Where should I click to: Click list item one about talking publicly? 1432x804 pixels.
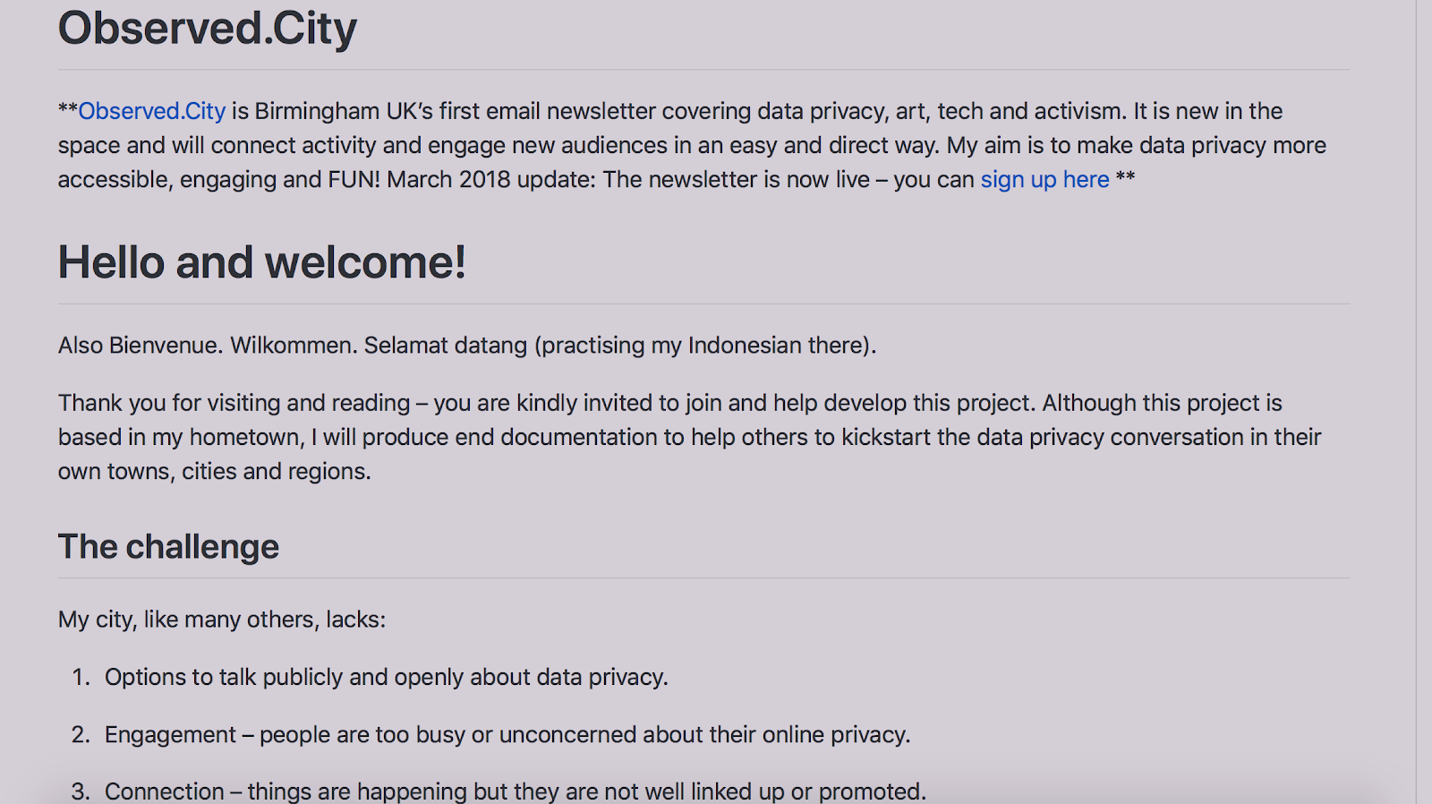(386, 677)
